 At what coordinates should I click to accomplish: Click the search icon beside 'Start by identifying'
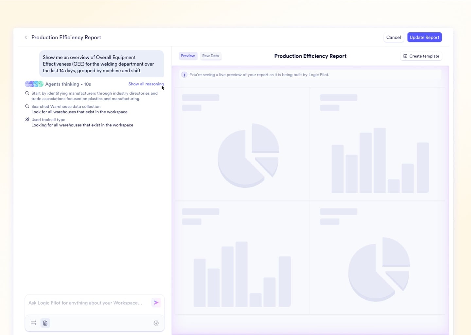(27, 93)
